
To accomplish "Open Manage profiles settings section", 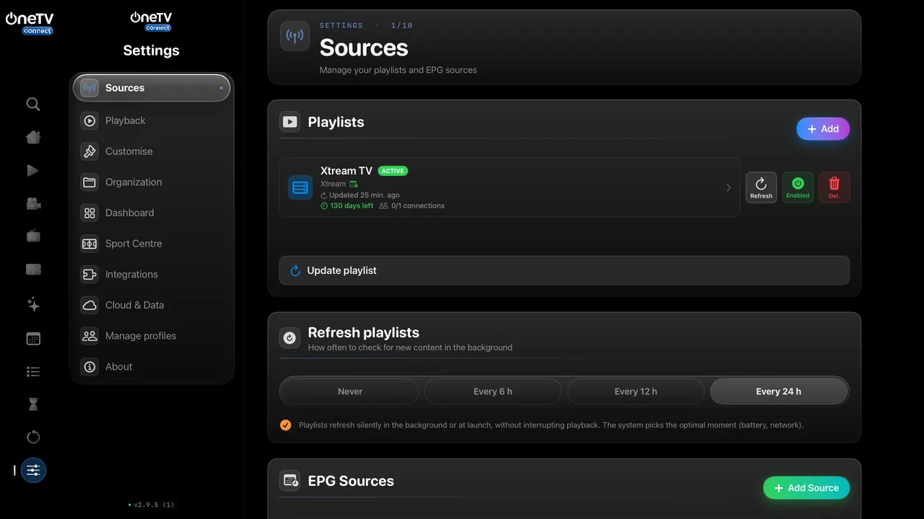I will pyautogui.click(x=152, y=336).
